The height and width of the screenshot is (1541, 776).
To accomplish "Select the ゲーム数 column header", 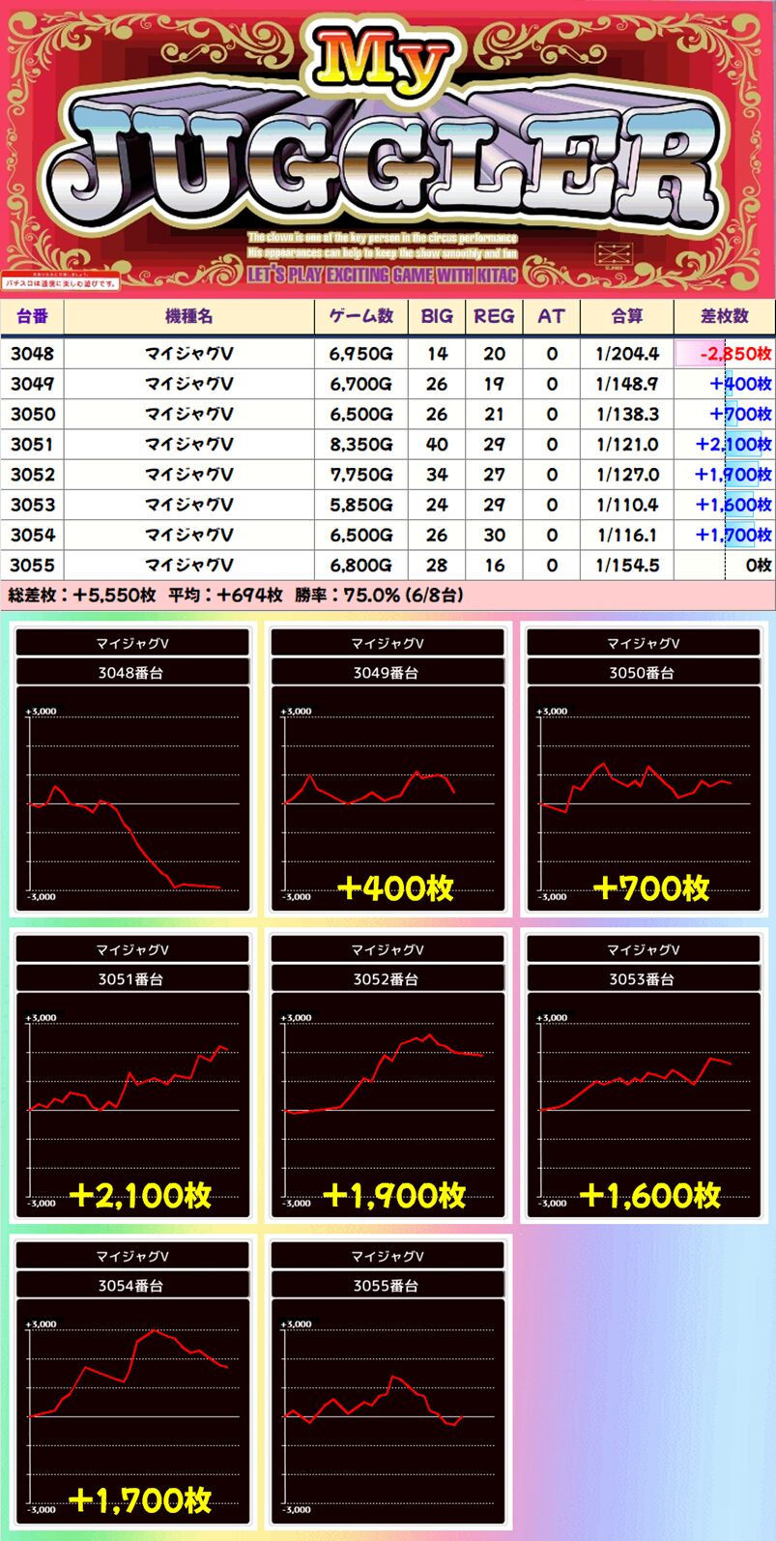I will click(361, 316).
